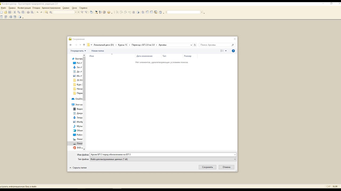Click the Новая папка button
The height and width of the screenshot is (191, 341).
(x=98, y=51)
